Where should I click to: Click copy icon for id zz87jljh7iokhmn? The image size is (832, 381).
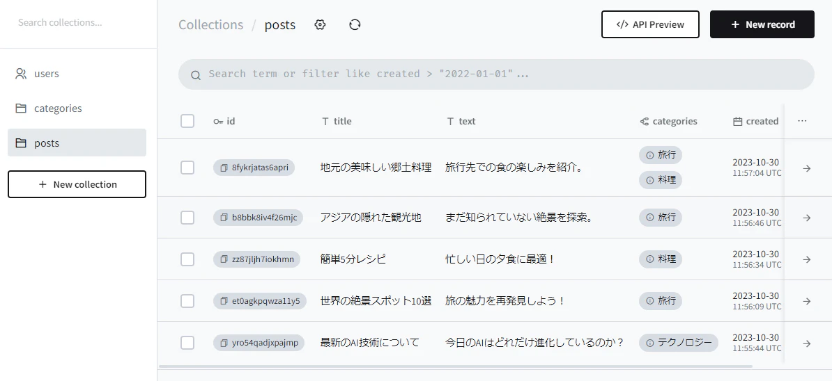point(224,259)
